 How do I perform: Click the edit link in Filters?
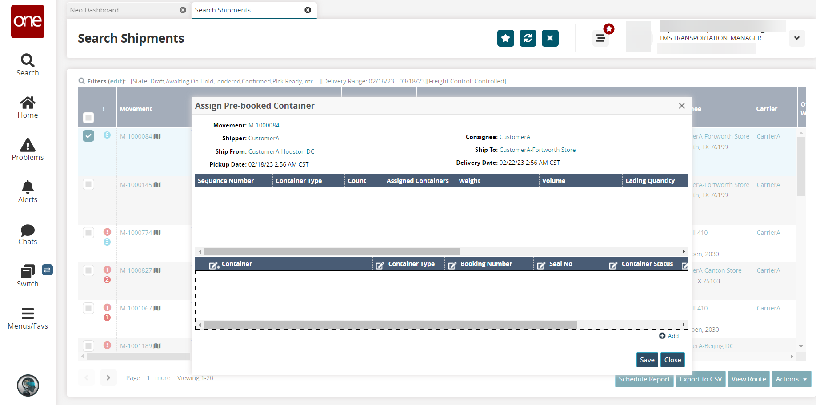(x=117, y=81)
